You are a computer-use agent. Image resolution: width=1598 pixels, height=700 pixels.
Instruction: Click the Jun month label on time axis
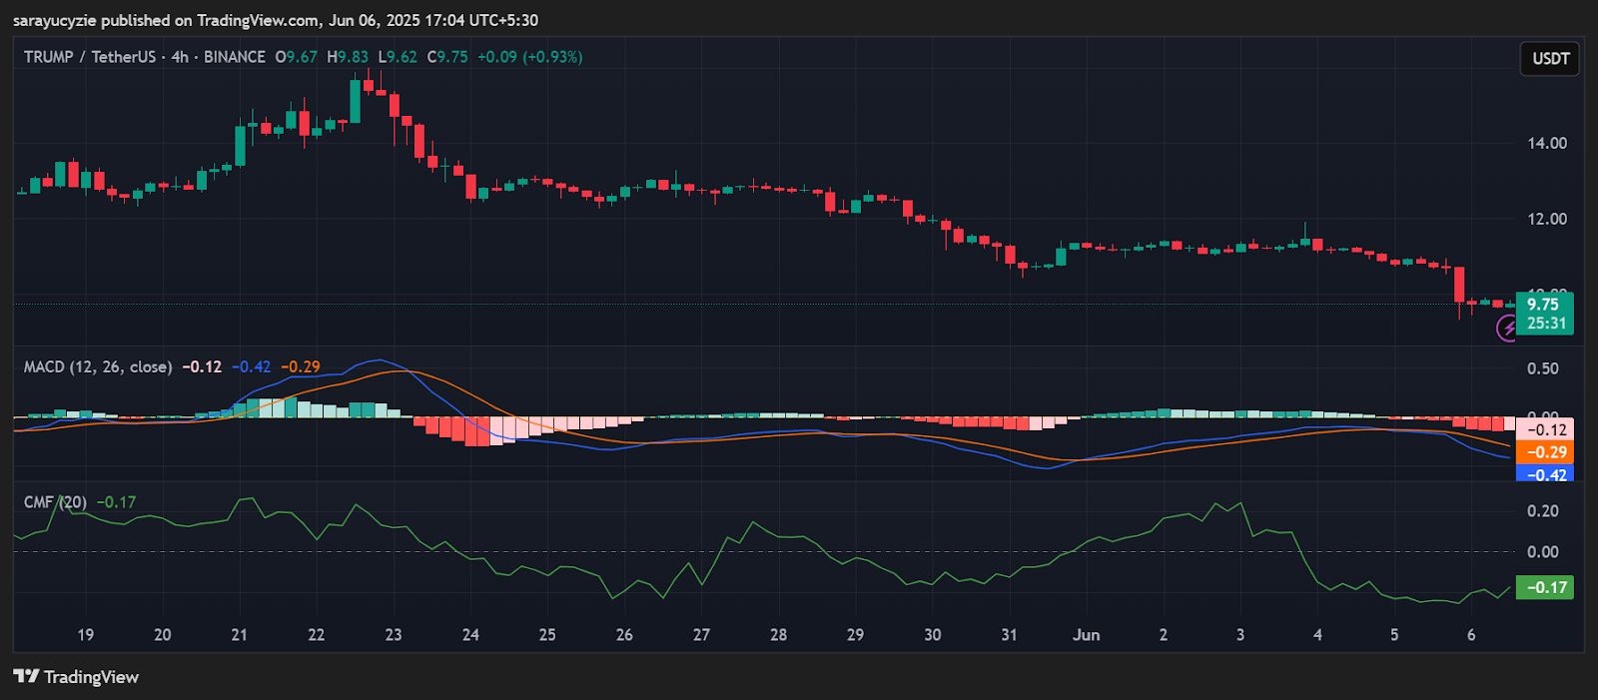[x=1086, y=634]
